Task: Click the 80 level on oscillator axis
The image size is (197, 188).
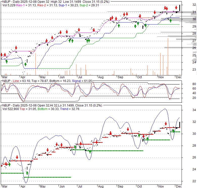Action: click(187, 84)
